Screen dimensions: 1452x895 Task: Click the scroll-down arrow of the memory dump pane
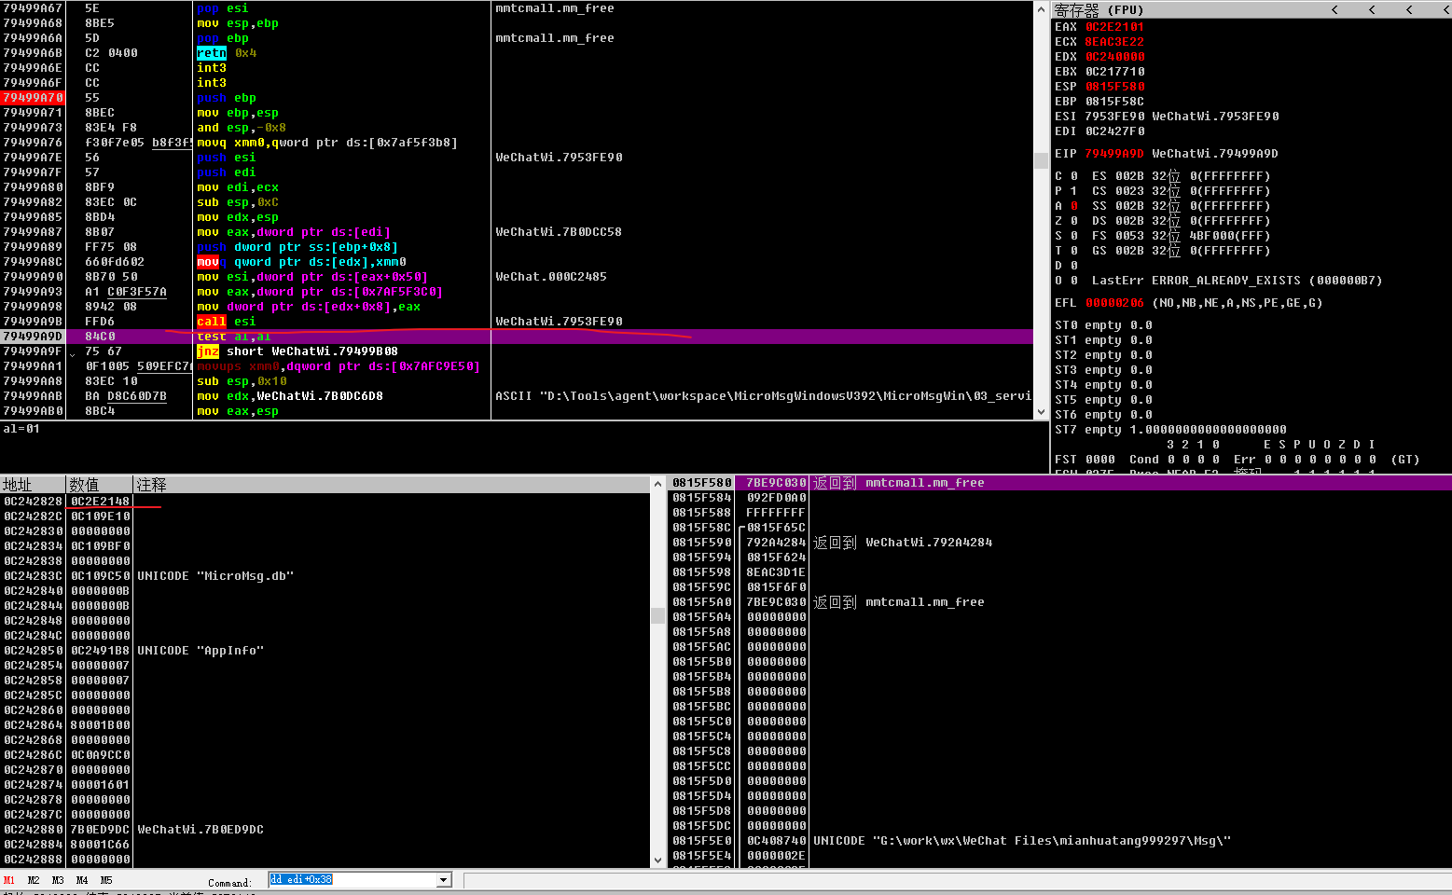coord(658,861)
